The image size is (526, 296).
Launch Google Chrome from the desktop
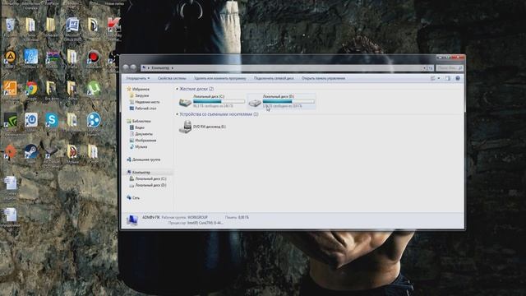pyautogui.click(x=31, y=88)
